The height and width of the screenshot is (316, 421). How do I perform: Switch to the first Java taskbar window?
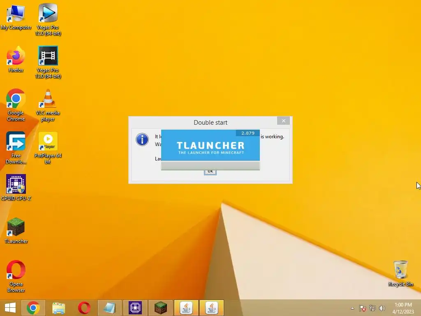186,308
